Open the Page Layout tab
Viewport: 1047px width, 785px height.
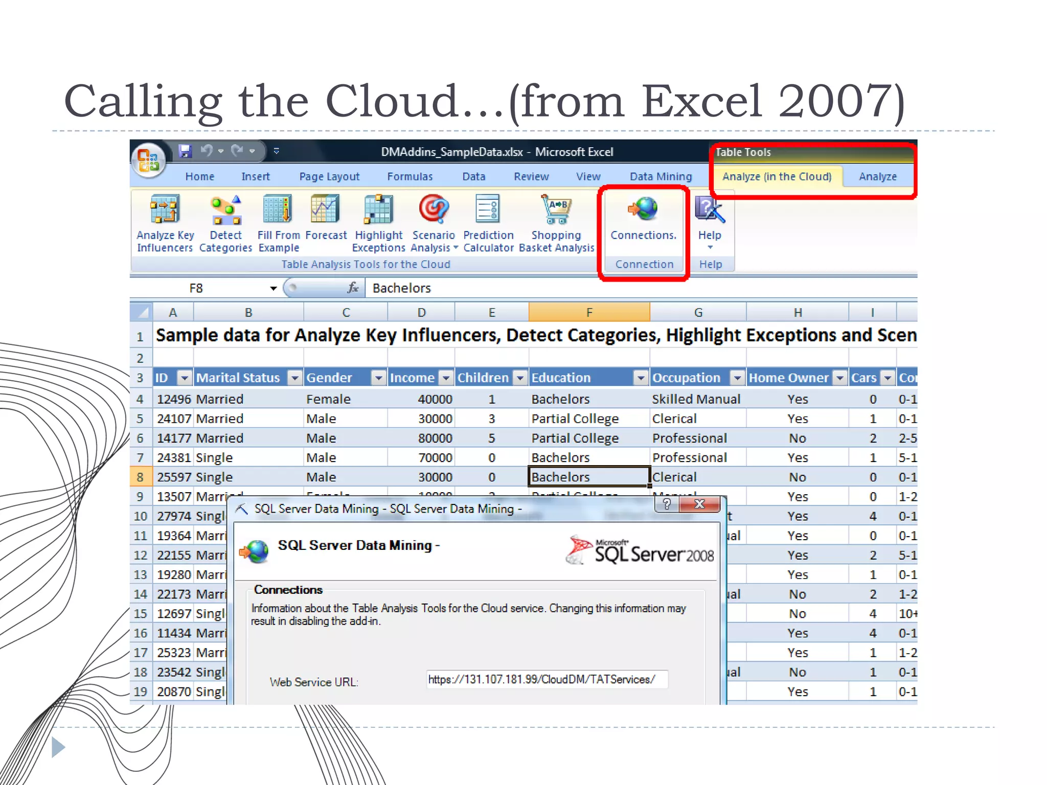329,176
